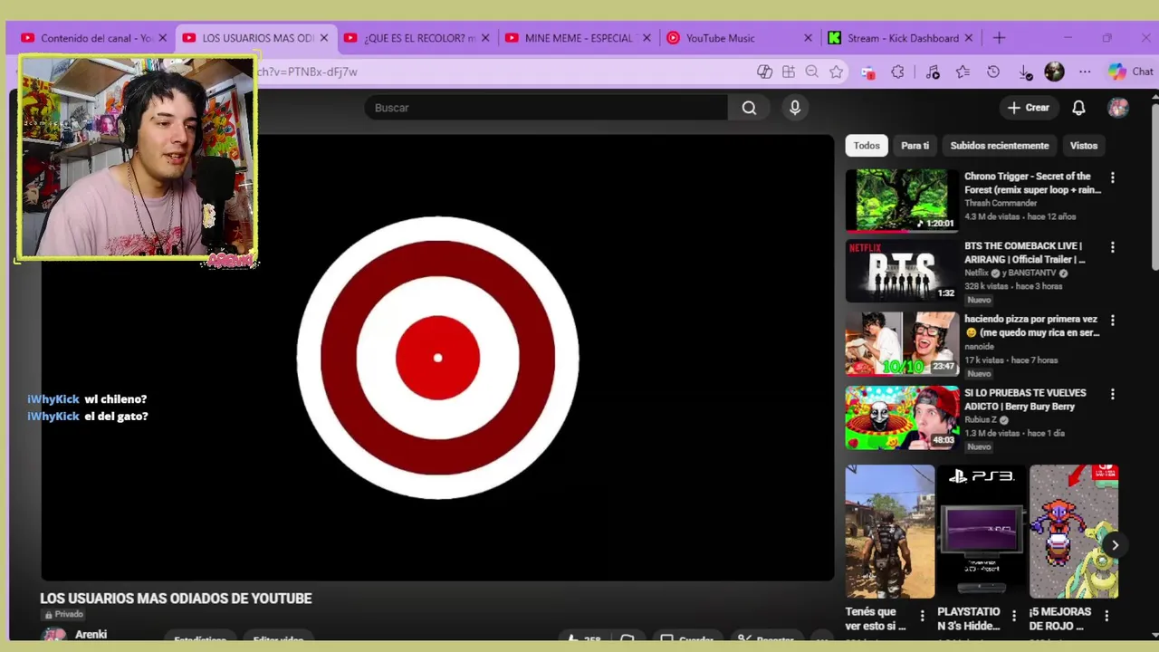Open the Rubius Z video thumbnail

pyautogui.click(x=902, y=417)
